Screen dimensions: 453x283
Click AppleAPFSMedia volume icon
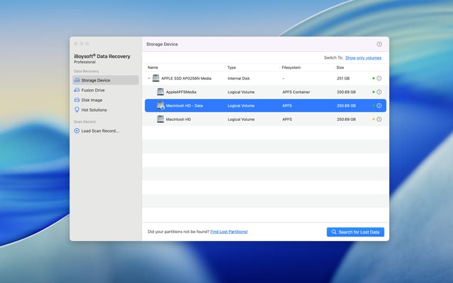point(160,92)
